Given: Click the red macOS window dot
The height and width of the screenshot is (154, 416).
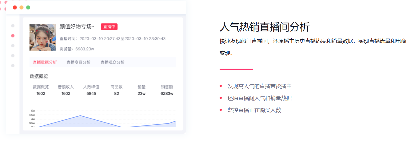Looking at the screenshot, I should point(15,7).
